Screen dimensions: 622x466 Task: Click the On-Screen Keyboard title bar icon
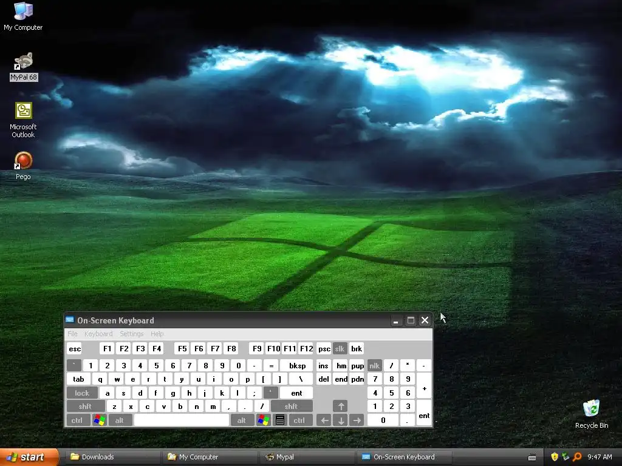(70, 320)
